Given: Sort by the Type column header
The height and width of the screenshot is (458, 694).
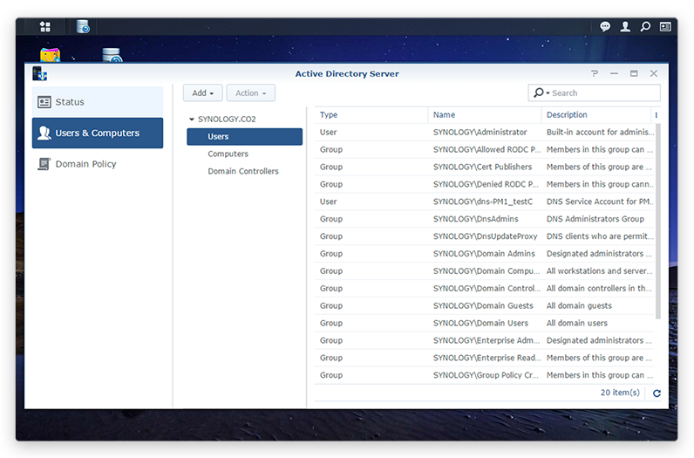Looking at the screenshot, I should point(371,115).
